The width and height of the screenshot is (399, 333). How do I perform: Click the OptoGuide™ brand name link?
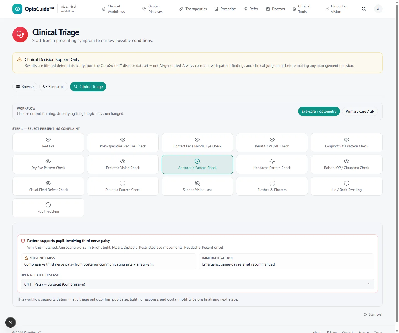coord(40,9)
